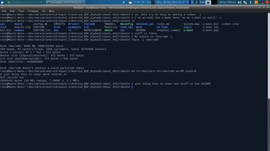This screenshot has height=151, width=270.
Task: Click 'boards.cfg' file name
Action: pos(22,27)
